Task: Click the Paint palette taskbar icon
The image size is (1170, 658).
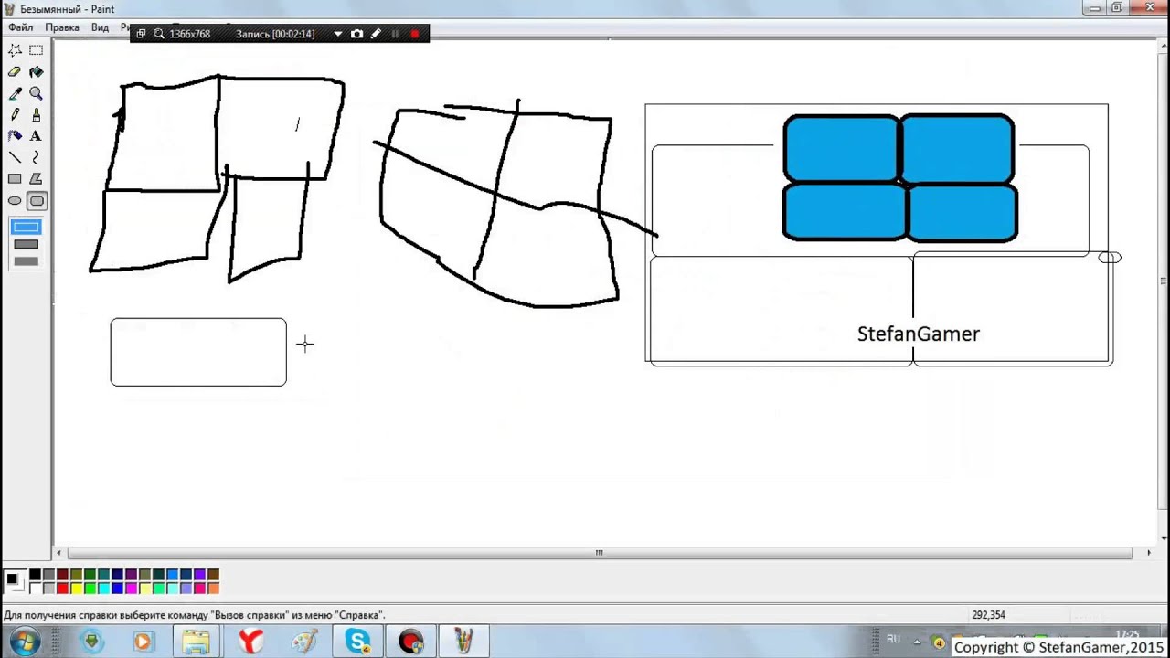Action: click(303, 642)
